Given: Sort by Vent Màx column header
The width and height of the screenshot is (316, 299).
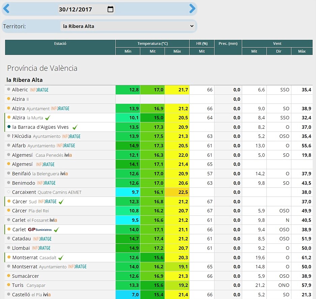Looking at the screenshot, I should pos(302,51).
